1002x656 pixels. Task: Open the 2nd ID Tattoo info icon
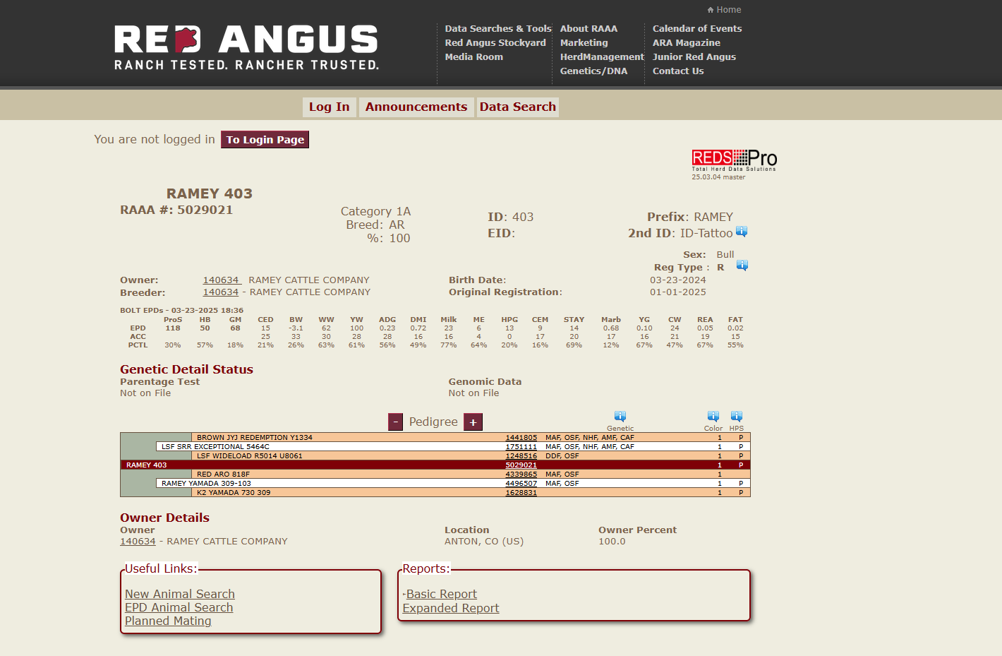coord(742,232)
